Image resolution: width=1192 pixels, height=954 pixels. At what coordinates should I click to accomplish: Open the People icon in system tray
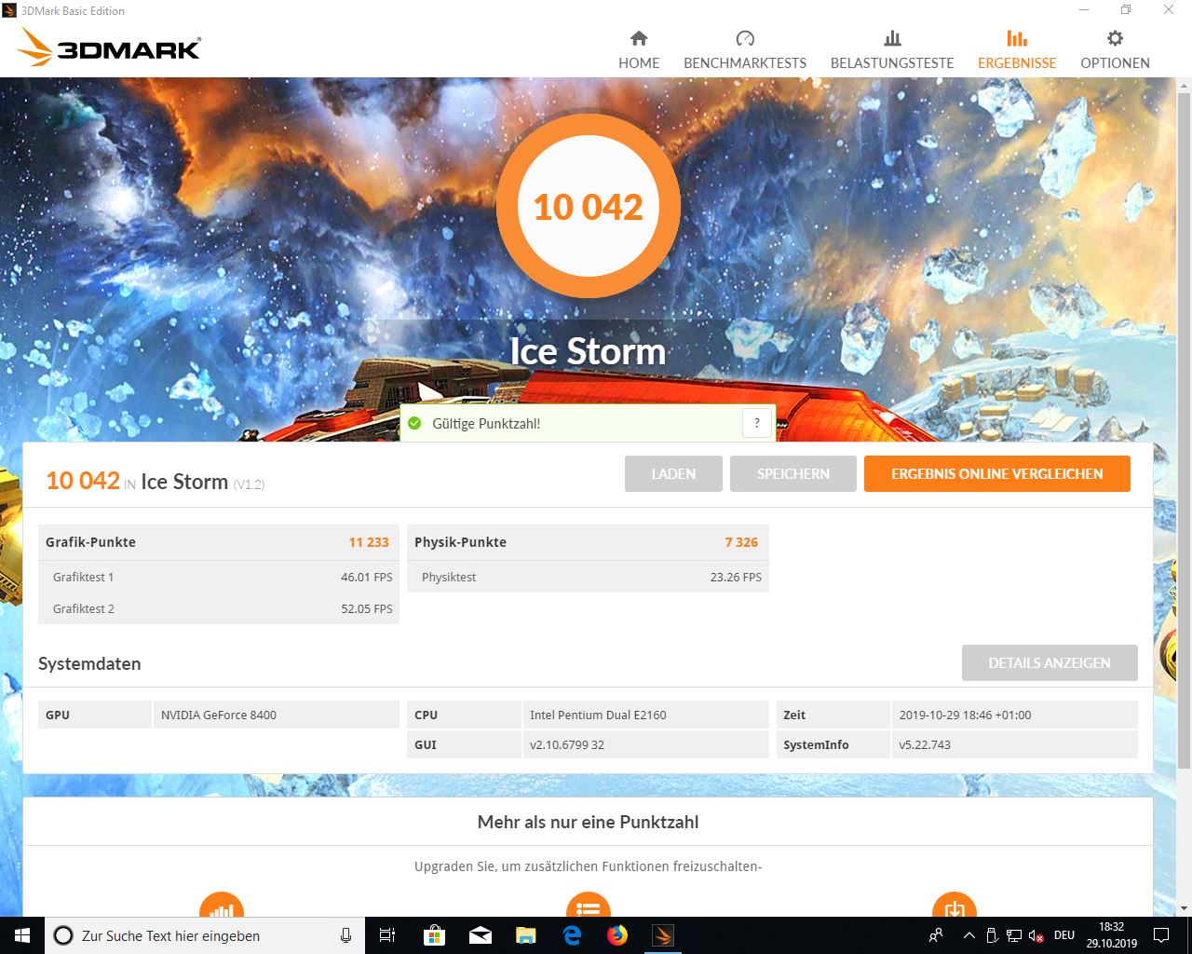tap(936, 935)
